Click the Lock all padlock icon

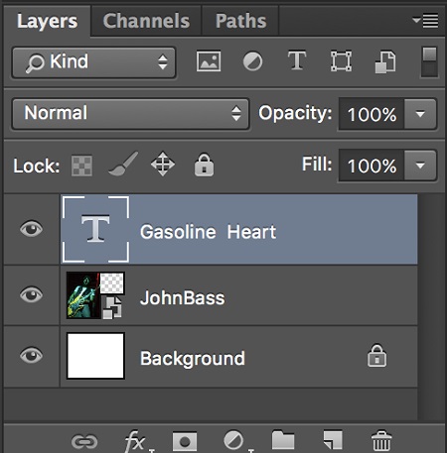click(x=204, y=165)
